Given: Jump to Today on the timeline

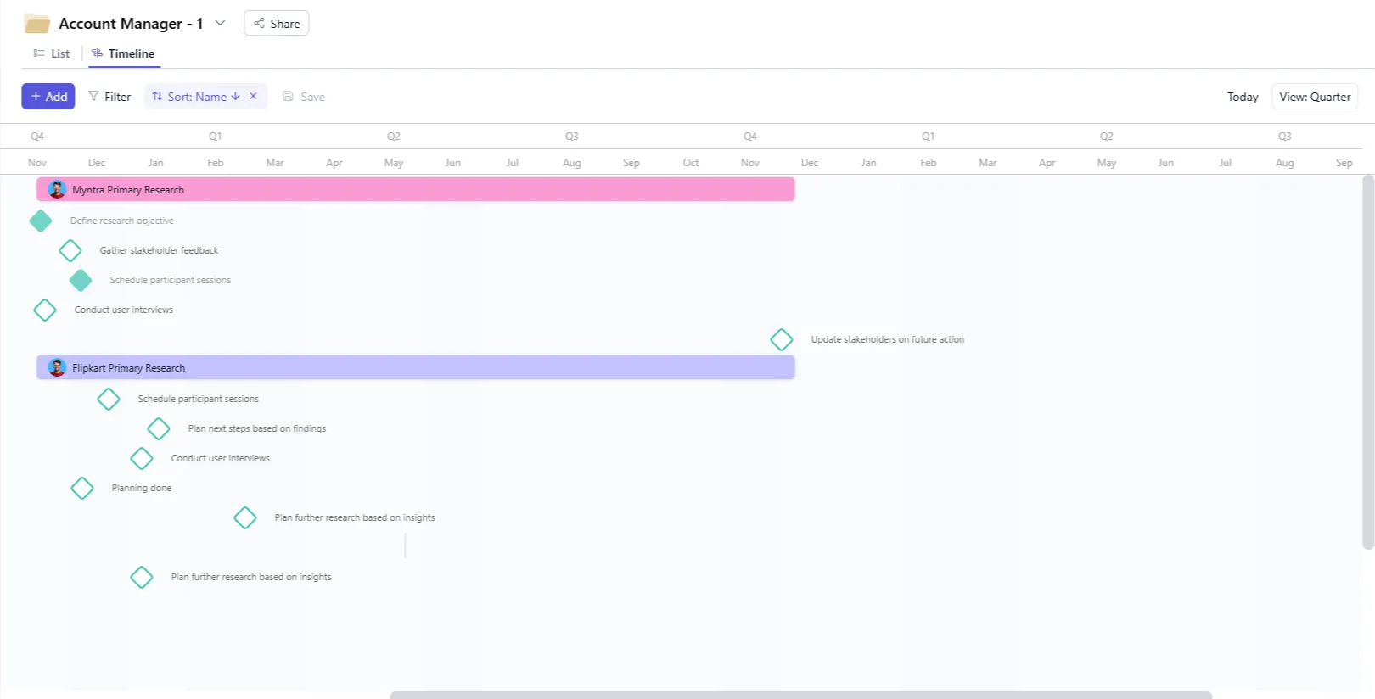Looking at the screenshot, I should [x=1242, y=97].
